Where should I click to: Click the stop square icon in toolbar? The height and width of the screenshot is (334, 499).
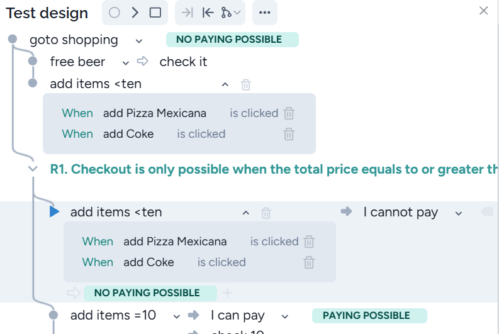[x=155, y=13]
